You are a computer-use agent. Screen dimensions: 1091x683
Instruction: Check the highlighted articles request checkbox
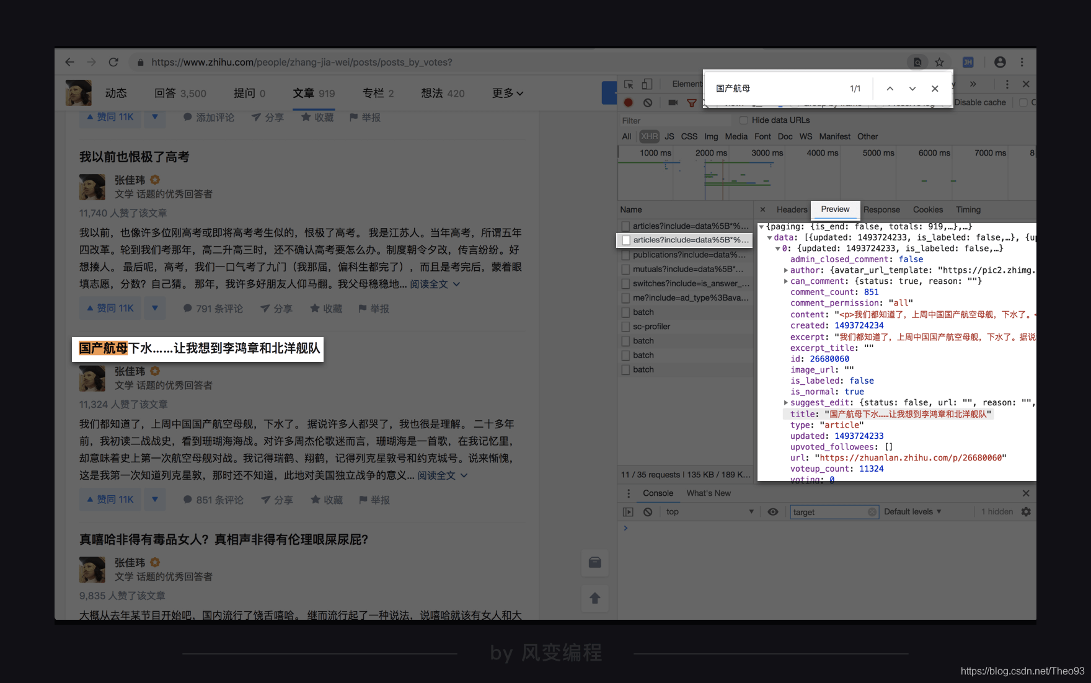pyautogui.click(x=626, y=240)
